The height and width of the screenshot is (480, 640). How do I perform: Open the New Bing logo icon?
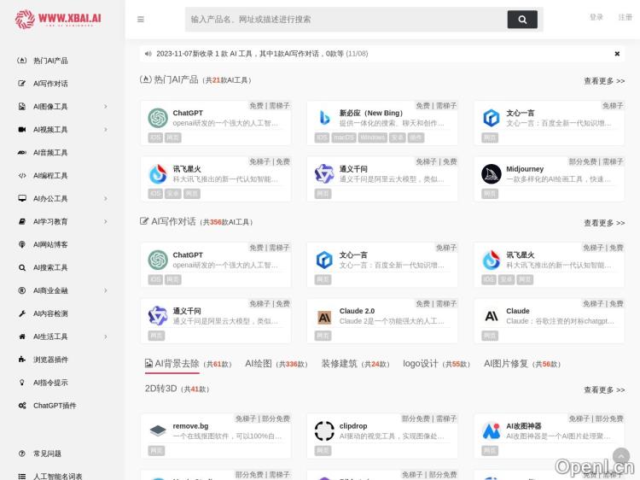[x=324, y=118]
